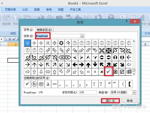Select the Windows flag symbol

coord(129,72)
